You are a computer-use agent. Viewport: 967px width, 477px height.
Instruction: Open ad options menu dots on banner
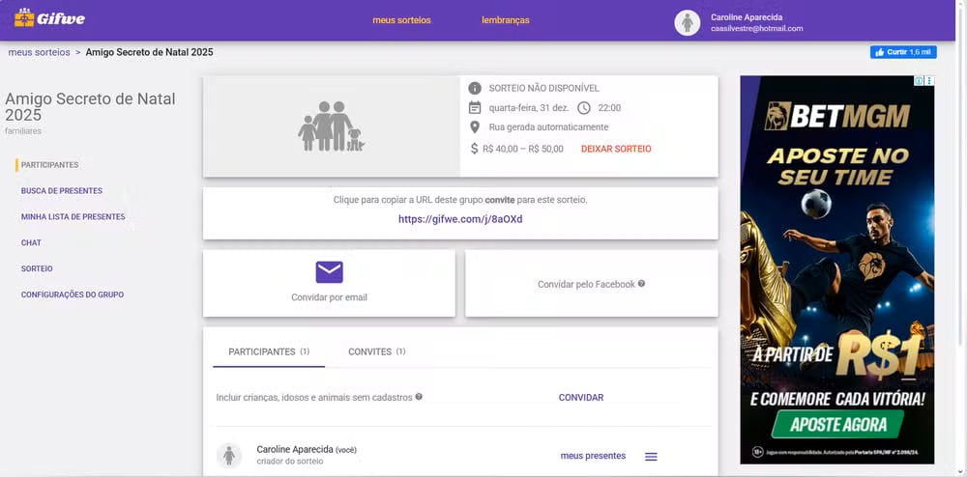(x=929, y=81)
